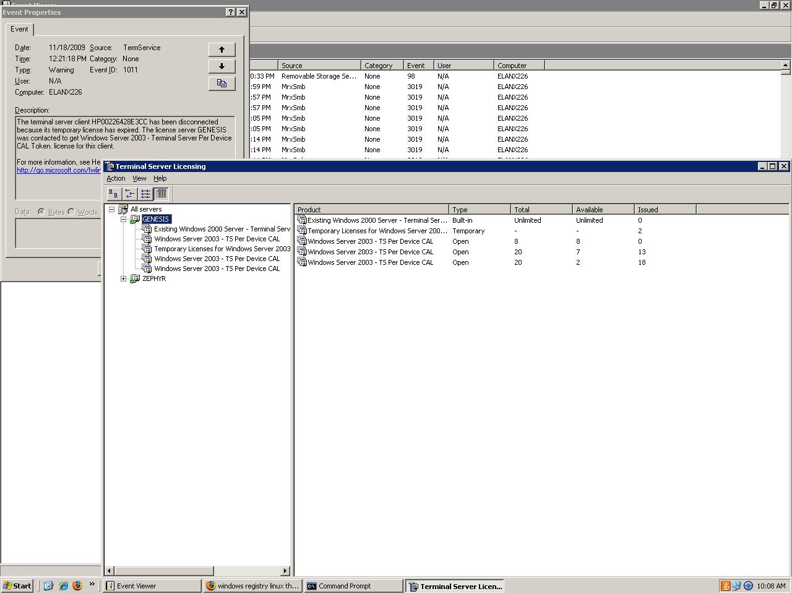Click the tree pane horizontal scrollbar thumb
This screenshot has height=594, width=792.
pos(164,570)
